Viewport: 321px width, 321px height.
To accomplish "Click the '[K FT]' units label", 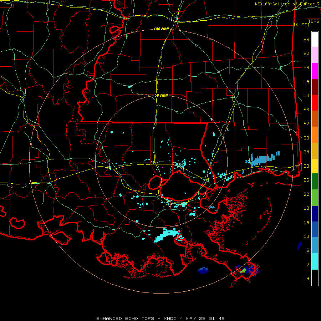I will (x=301, y=25).
